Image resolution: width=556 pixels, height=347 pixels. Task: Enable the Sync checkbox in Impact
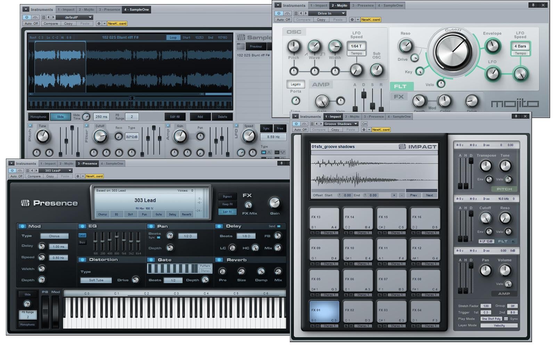coord(506,319)
